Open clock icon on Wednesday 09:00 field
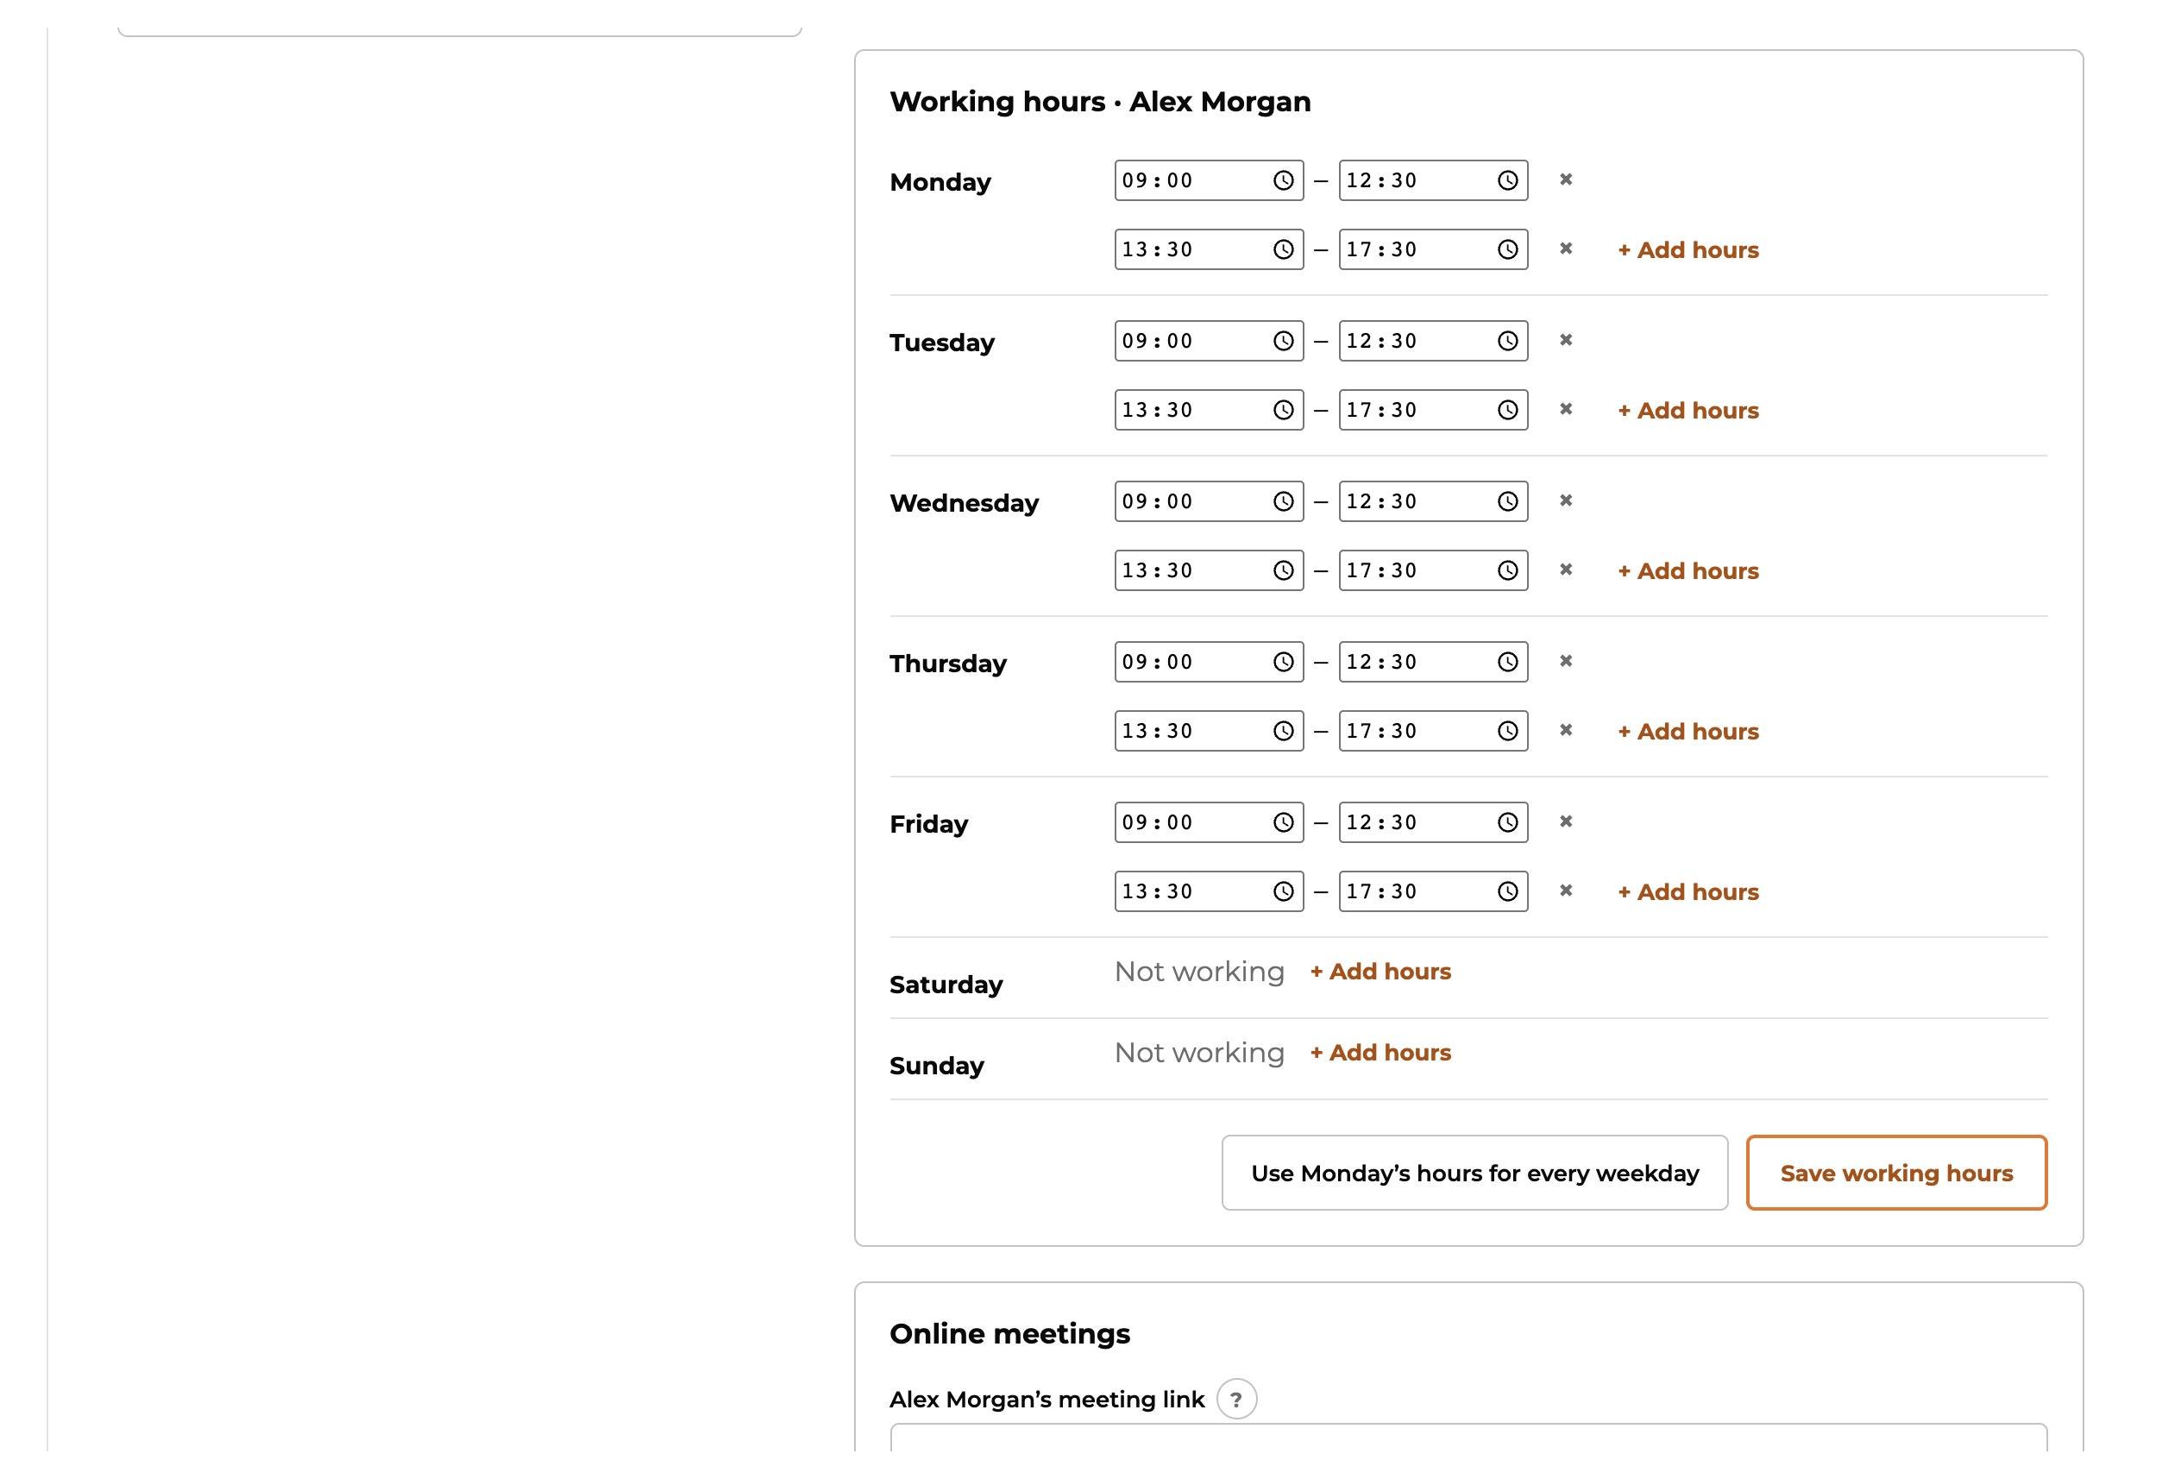2181x1479 pixels. click(x=1283, y=501)
